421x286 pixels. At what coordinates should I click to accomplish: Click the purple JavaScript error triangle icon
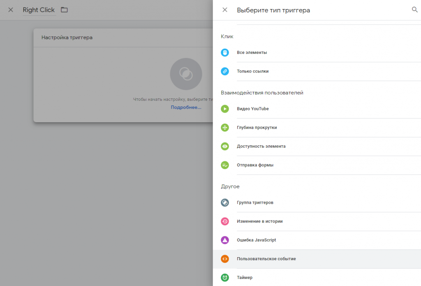225,240
